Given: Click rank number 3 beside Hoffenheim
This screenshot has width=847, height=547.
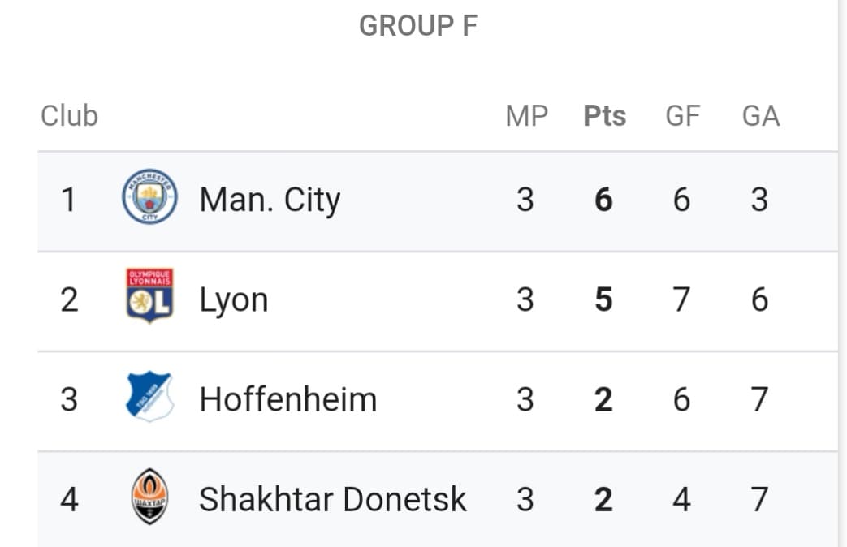Looking at the screenshot, I should coord(69,399).
